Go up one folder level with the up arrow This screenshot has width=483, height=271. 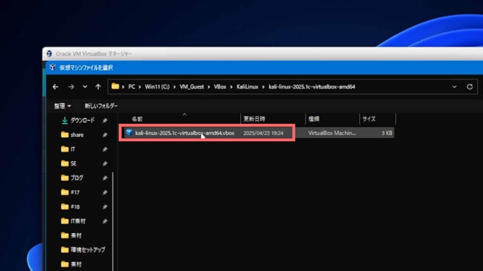[98, 87]
